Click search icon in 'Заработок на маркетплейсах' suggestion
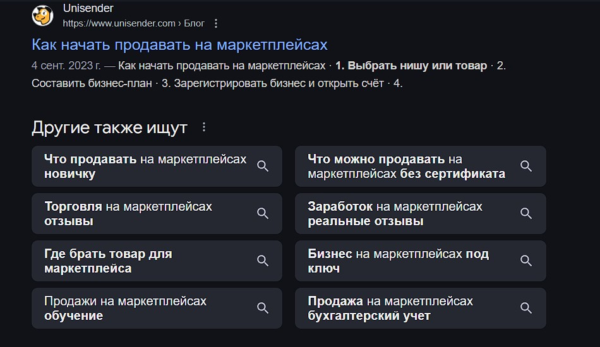Screen dimensions: 600x347 (x=526, y=214)
